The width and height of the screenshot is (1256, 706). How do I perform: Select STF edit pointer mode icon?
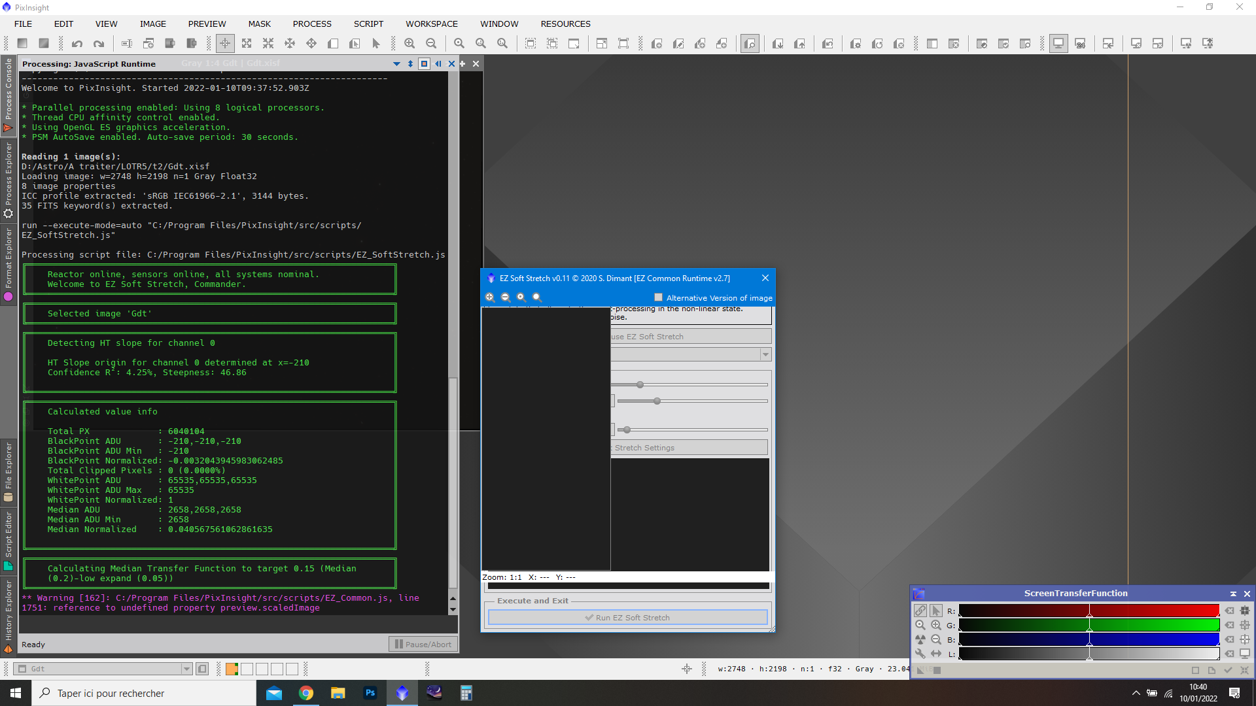pyautogui.click(x=936, y=611)
